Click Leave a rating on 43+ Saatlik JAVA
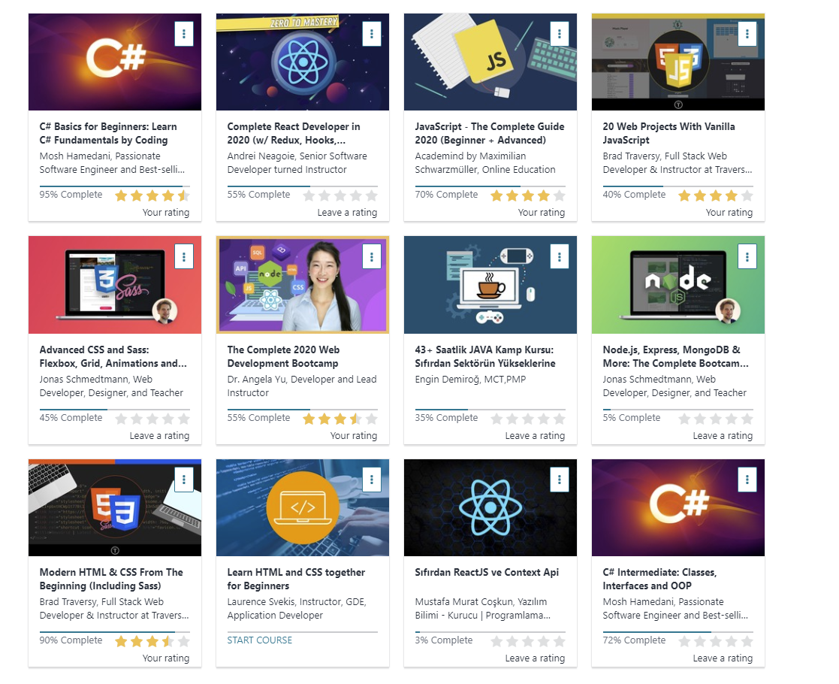 pyautogui.click(x=535, y=436)
